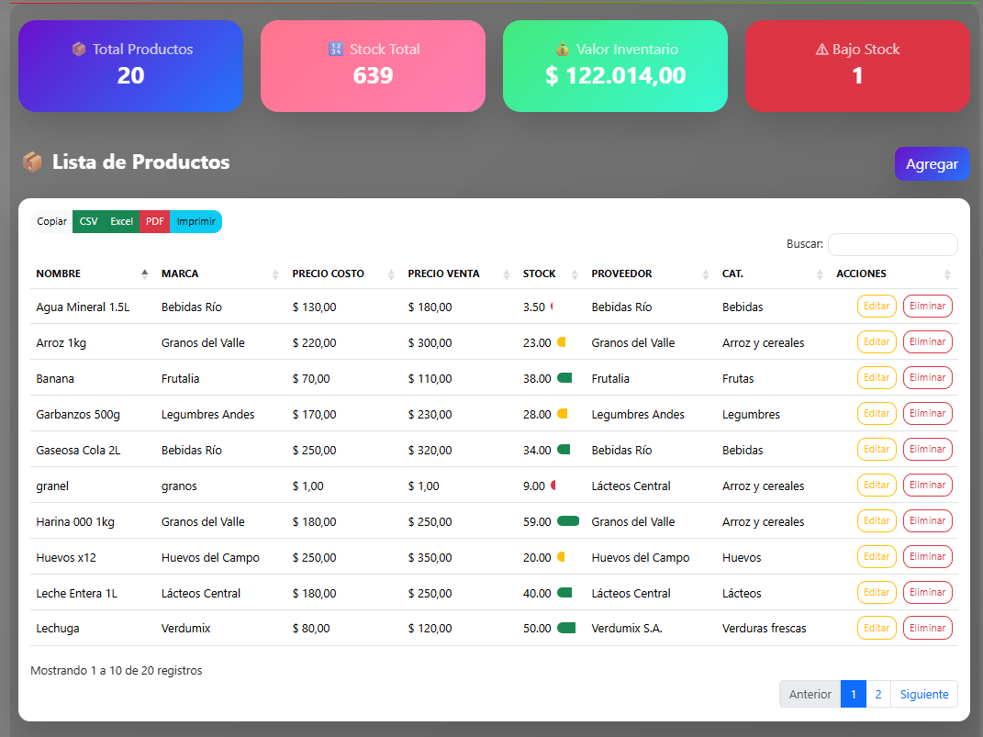
Task: Click the green stock bar for Harina 000 1kg
Action: coord(568,521)
